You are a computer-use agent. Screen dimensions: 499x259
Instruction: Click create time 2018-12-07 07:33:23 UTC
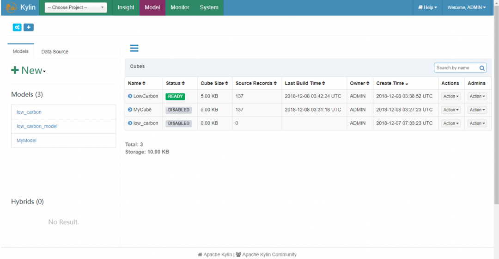pyautogui.click(x=404, y=123)
